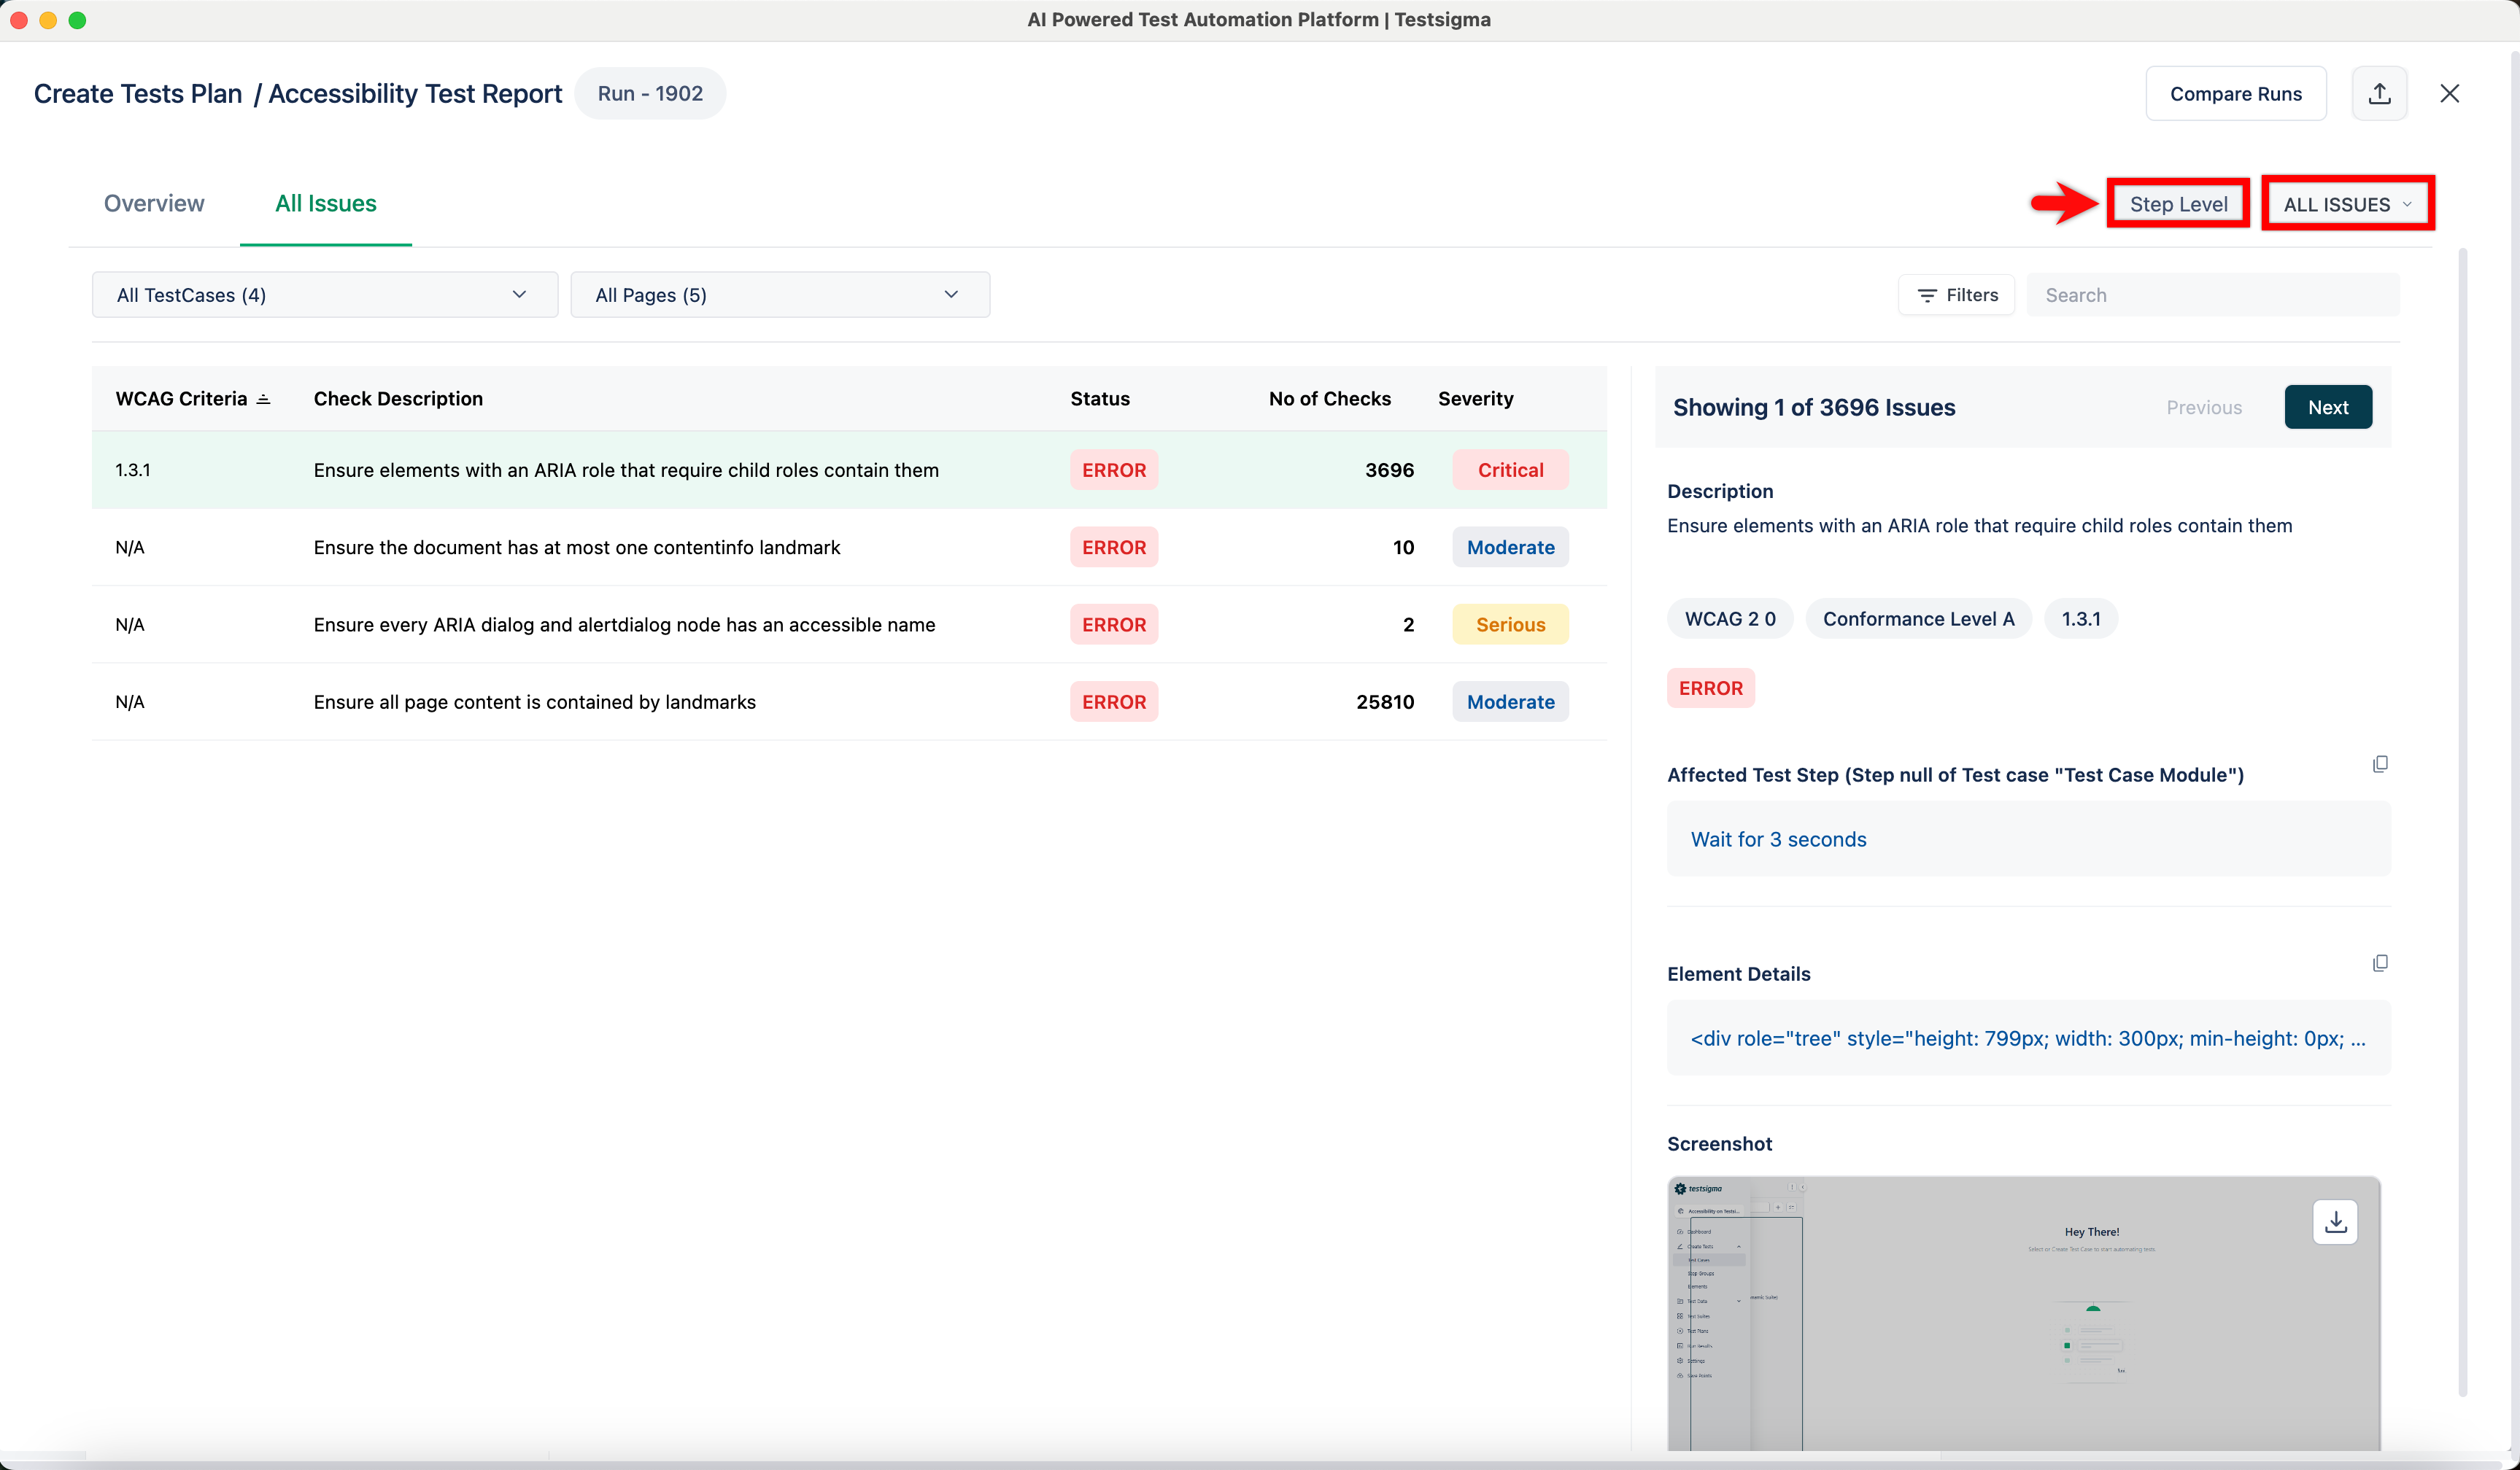Sort the table by WCAG Criteria

[x=263, y=397]
